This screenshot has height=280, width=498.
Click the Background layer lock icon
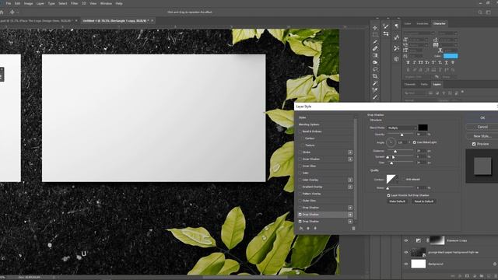point(495,264)
